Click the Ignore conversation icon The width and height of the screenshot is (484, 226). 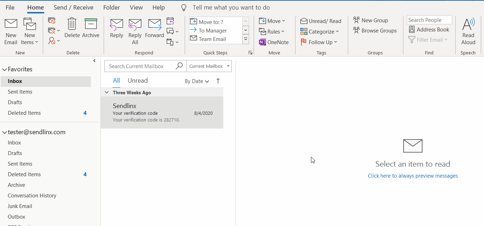click(52, 21)
